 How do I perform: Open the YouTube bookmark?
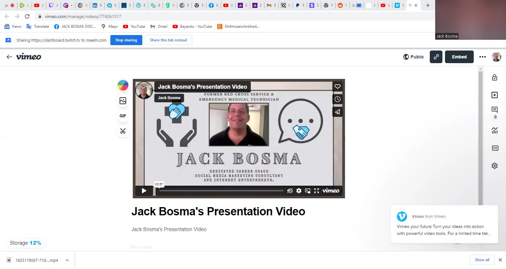[x=134, y=27]
